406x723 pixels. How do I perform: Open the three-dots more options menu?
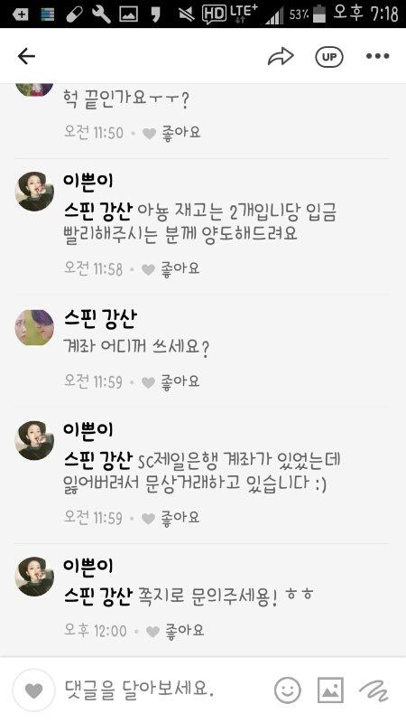point(377,56)
